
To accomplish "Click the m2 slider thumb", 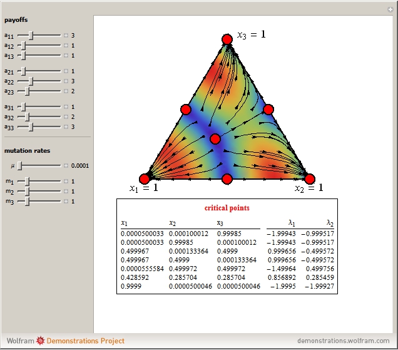I will pyautogui.click(x=27, y=191).
